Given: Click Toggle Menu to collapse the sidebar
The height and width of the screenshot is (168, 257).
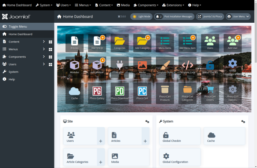Looking at the screenshot, I should click(x=27, y=27).
